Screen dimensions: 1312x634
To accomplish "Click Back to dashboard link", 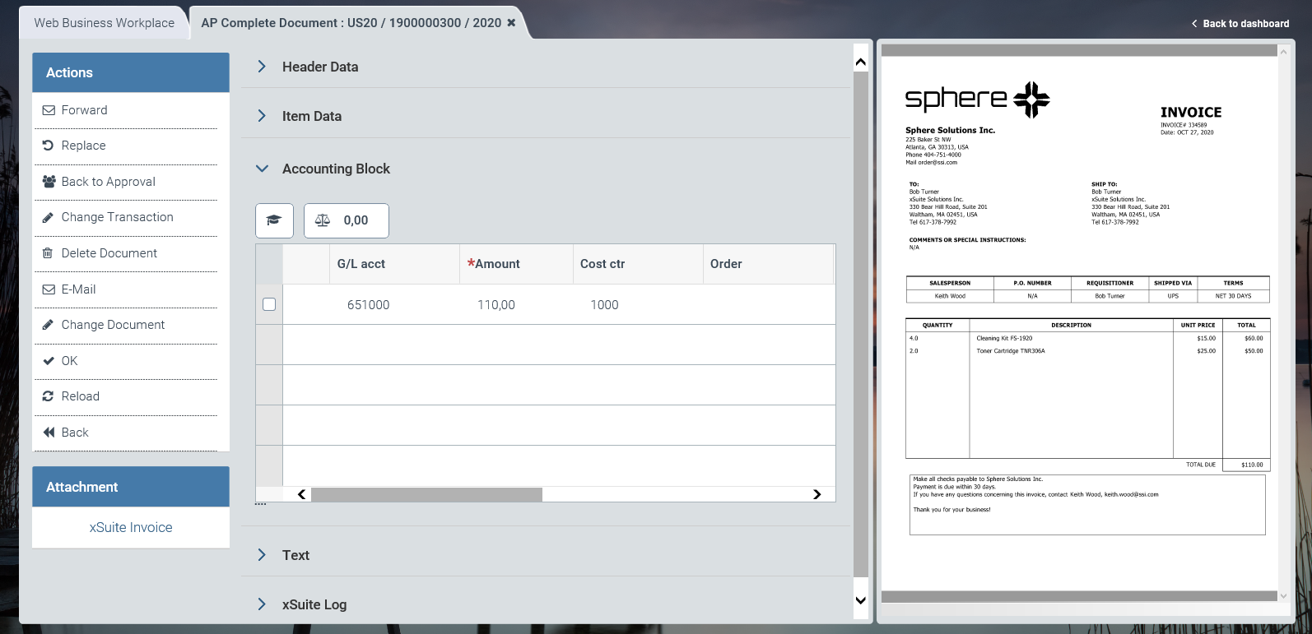I will point(1240,24).
